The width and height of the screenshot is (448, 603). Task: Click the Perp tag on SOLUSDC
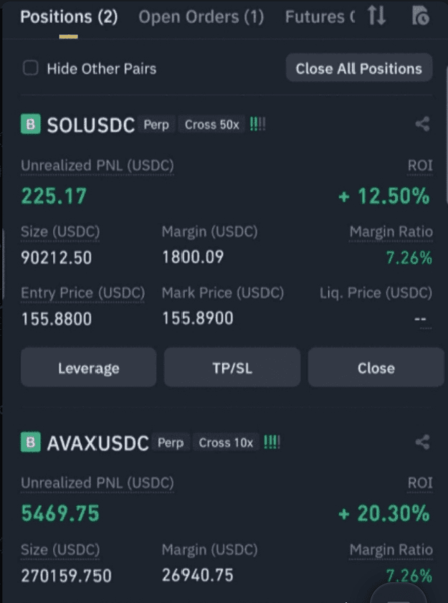(156, 125)
